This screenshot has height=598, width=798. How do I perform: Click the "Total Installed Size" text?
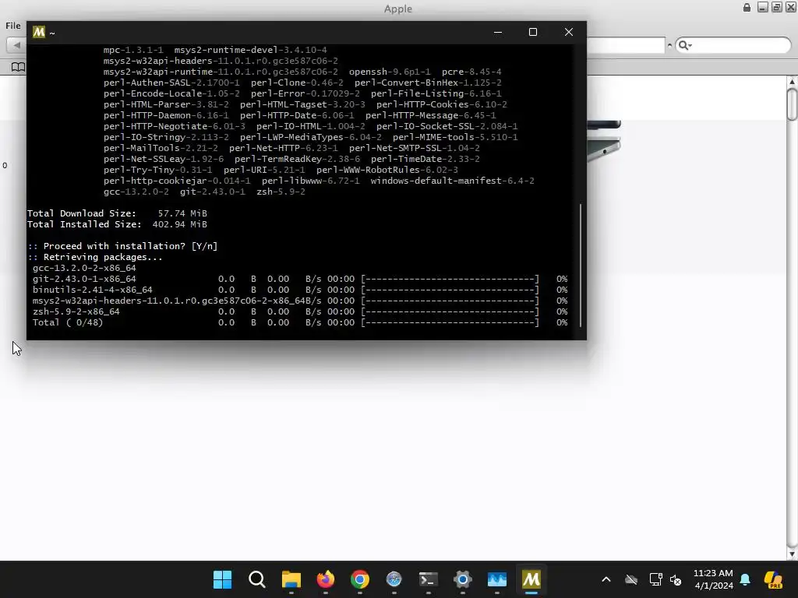(84, 224)
